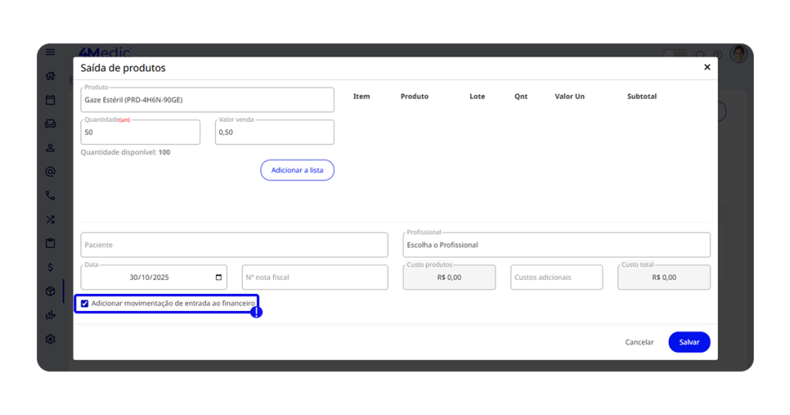Image resolution: width=790 pixels, height=415 pixels.
Task: Open the hamburger menu in sidebar
Action: pyautogui.click(x=50, y=52)
